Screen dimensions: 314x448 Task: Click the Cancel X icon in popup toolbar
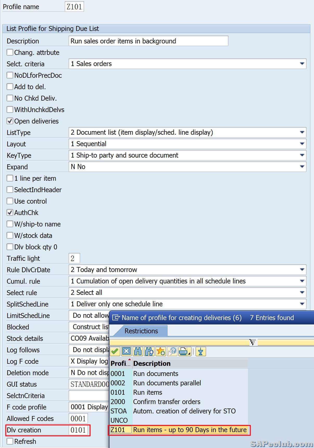click(x=126, y=352)
